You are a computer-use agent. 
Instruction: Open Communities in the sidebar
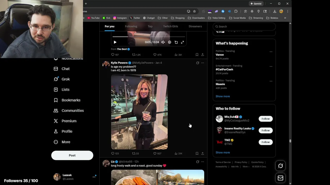(69, 110)
